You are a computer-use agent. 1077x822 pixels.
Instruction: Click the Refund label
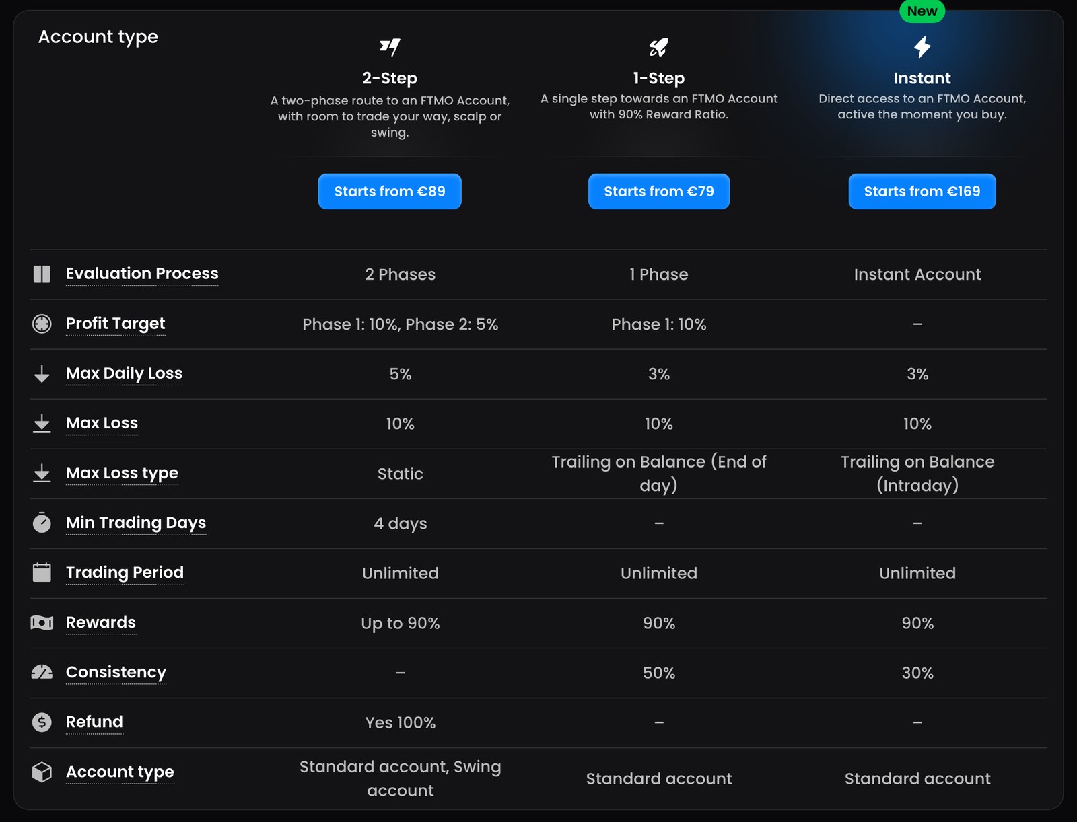point(94,722)
